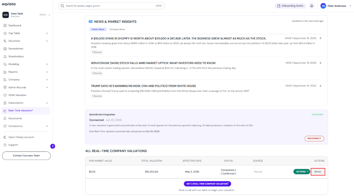This screenshot has width=354, height=196.
Task: Open Peter Anderson account dropdown
Action: point(350,6)
